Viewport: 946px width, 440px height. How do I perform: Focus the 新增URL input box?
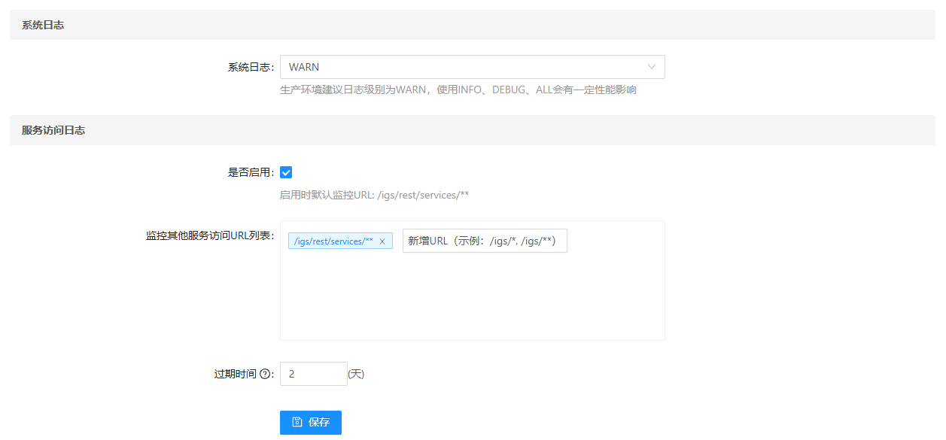[x=485, y=241]
